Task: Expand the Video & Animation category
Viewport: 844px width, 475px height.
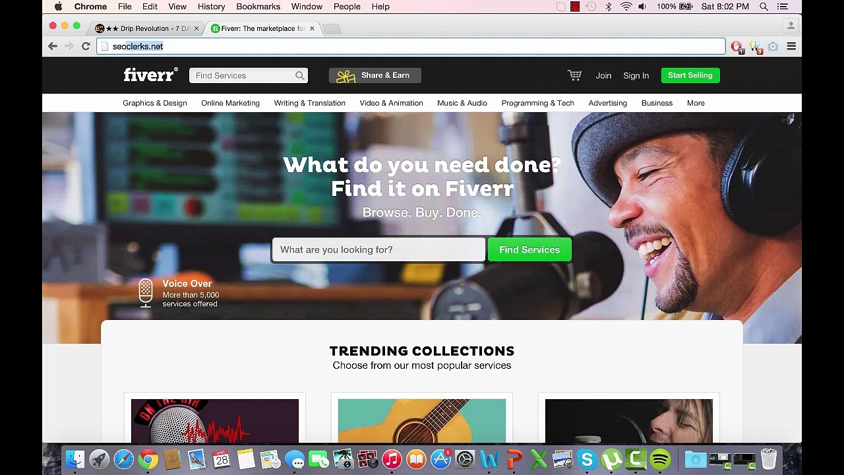Action: [x=391, y=103]
